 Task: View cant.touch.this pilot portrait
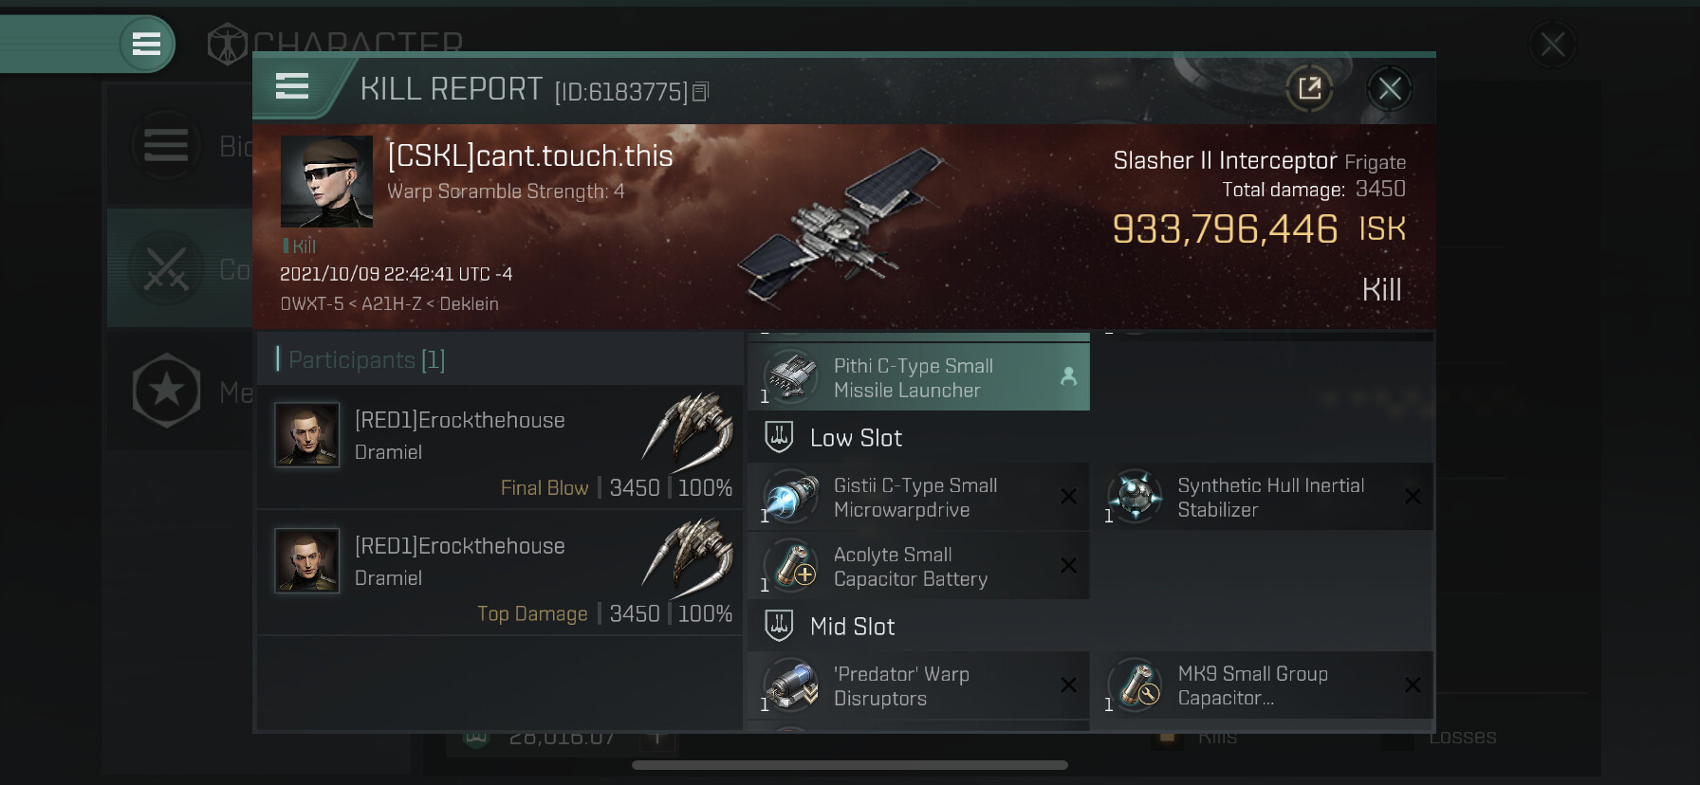pyautogui.click(x=326, y=182)
